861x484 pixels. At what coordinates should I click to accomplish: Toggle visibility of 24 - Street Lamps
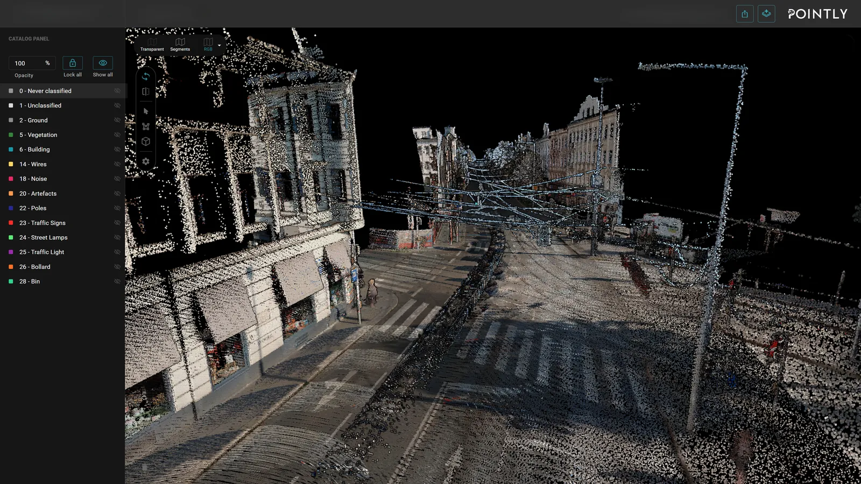[117, 237]
